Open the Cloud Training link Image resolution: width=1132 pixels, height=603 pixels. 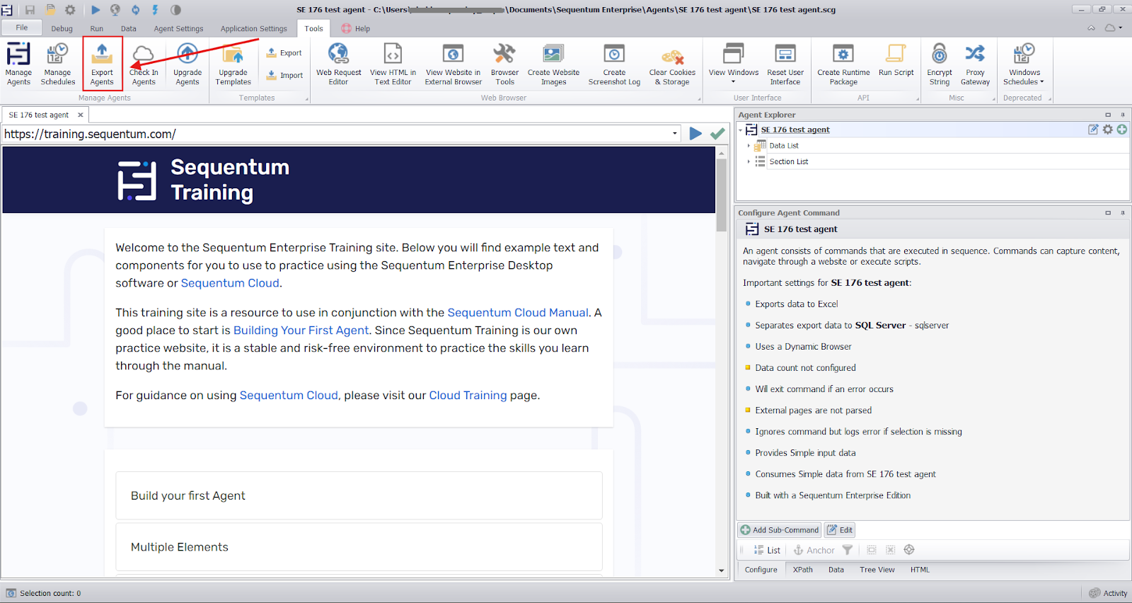pyautogui.click(x=468, y=396)
